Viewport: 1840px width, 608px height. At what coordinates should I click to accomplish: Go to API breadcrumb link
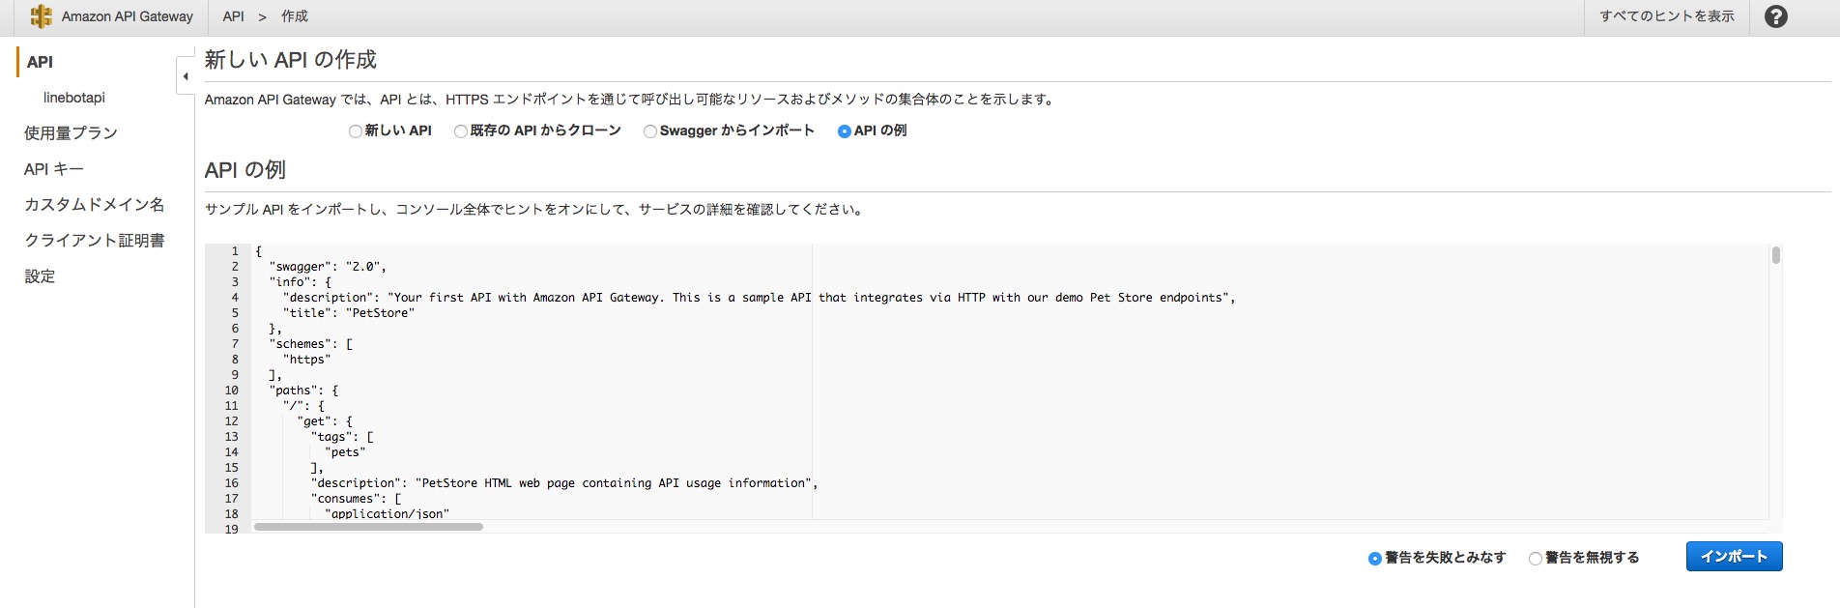click(234, 16)
